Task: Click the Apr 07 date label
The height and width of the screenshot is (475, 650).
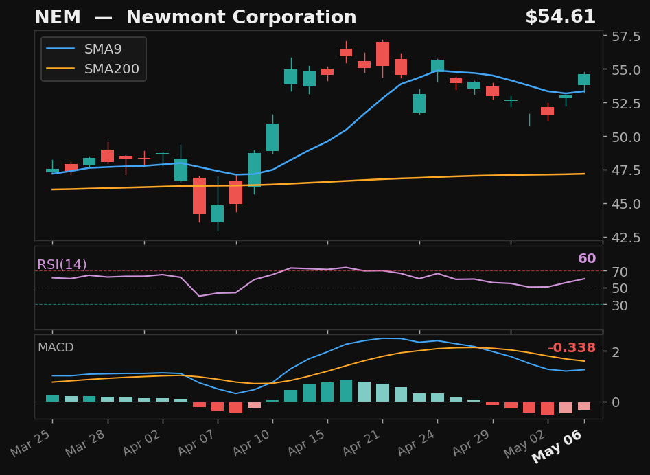Action: point(196,443)
